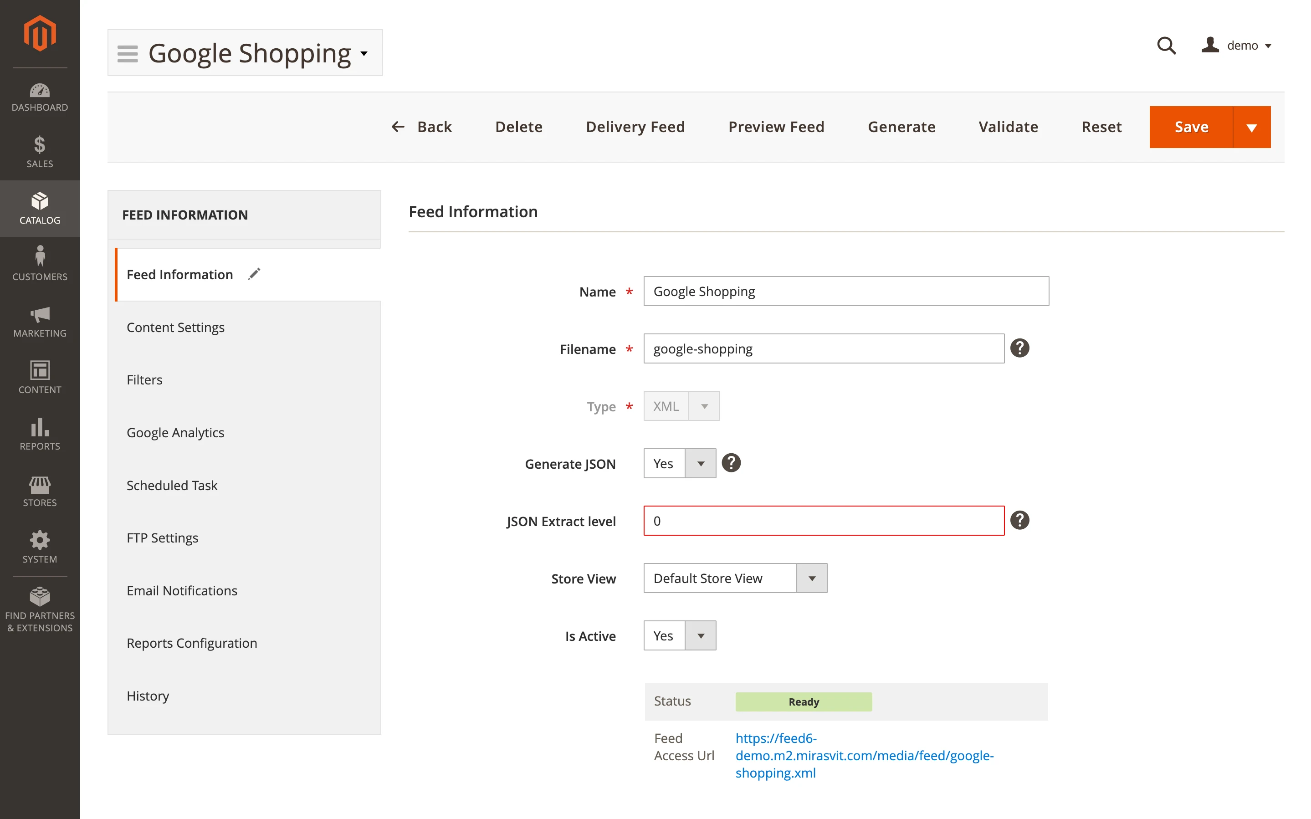This screenshot has height=819, width=1311.
Task: Switch to the Content Settings tab
Action: click(175, 327)
